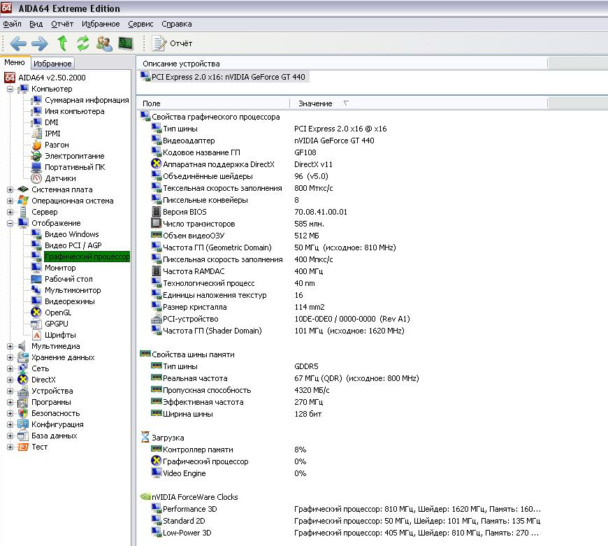Expand the Операционная система node

10,201
